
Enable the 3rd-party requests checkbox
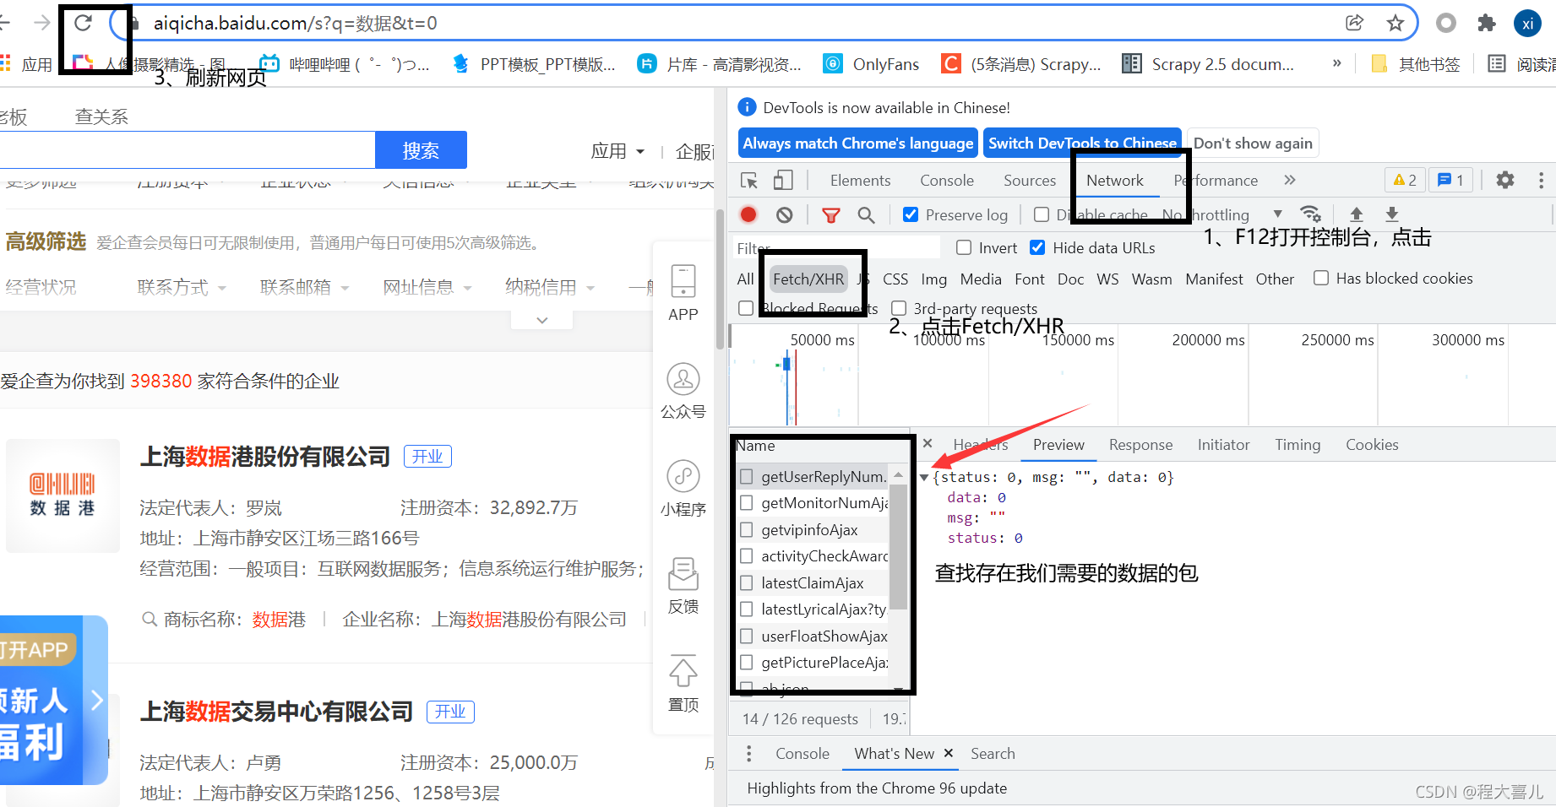(899, 308)
